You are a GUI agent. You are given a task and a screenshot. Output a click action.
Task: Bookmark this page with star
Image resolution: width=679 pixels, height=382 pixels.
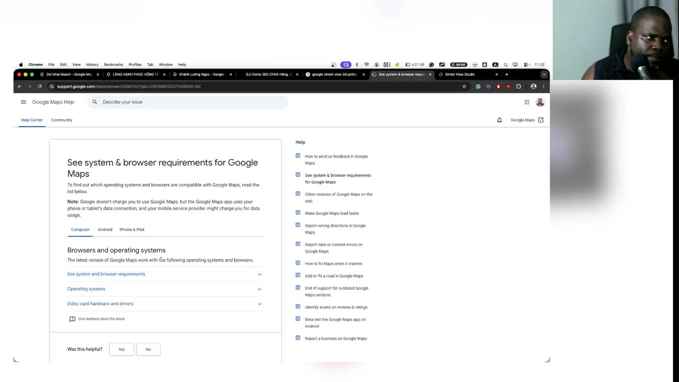[x=464, y=86]
